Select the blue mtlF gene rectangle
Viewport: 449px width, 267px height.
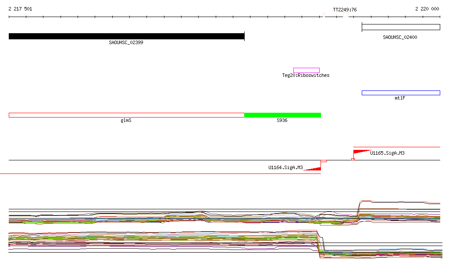[400, 93]
